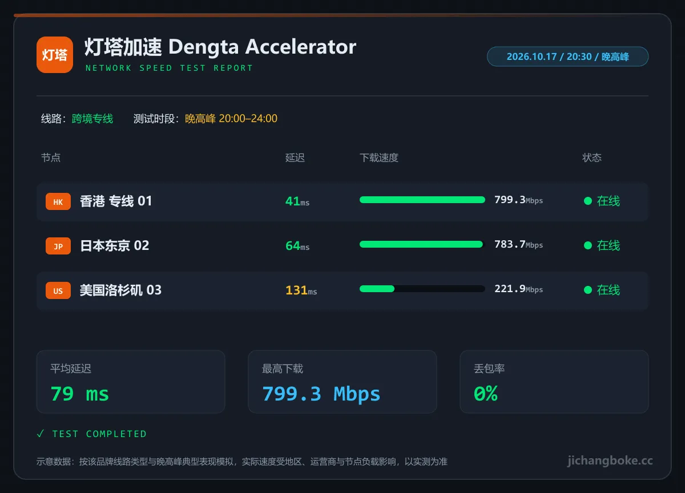This screenshot has height=493, width=685.
Task: Select the 香港 专线 01 node name
Action: (x=116, y=201)
